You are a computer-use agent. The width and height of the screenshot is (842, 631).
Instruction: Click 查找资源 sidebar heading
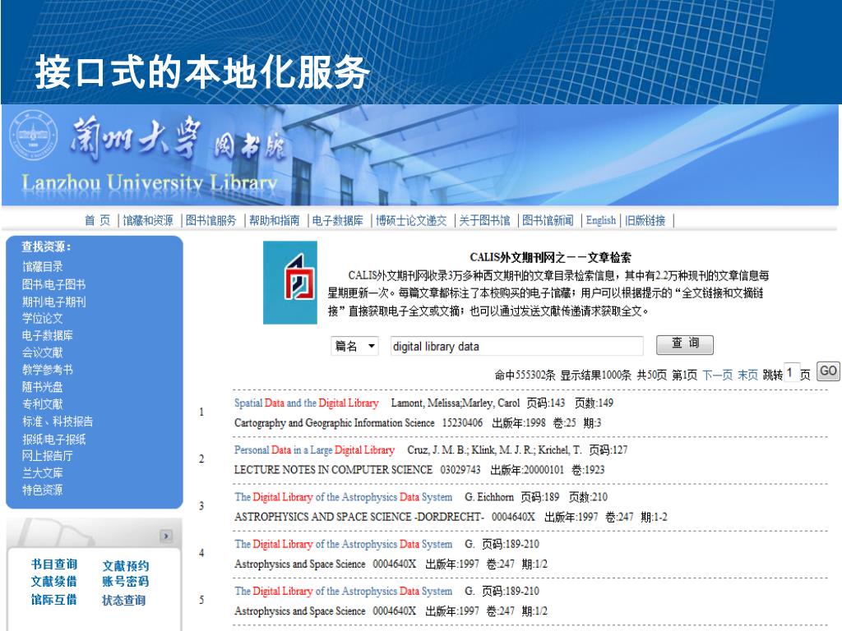pyautogui.click(x=46, y=246)
